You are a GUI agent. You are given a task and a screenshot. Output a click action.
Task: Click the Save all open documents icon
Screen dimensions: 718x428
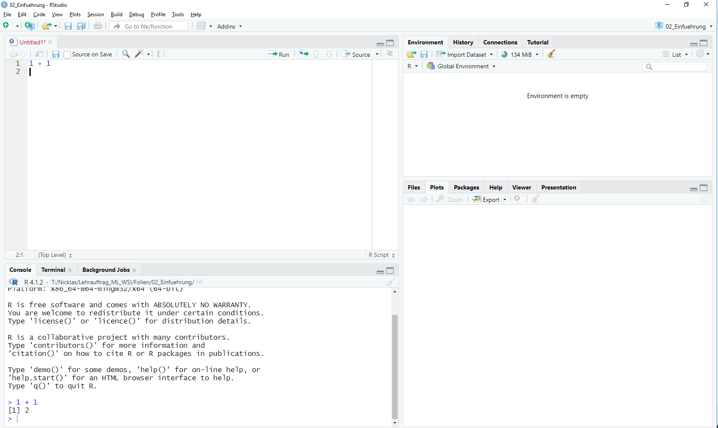(81, 26)
